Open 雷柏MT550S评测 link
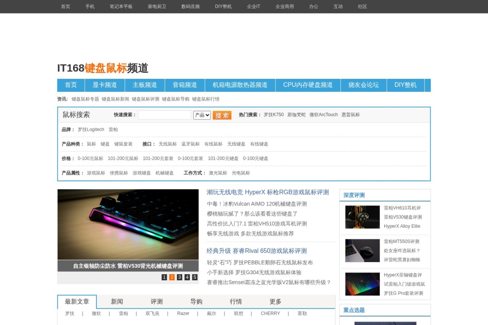The image size is (488, 325). pyautogui.click(x=401, y=241)
